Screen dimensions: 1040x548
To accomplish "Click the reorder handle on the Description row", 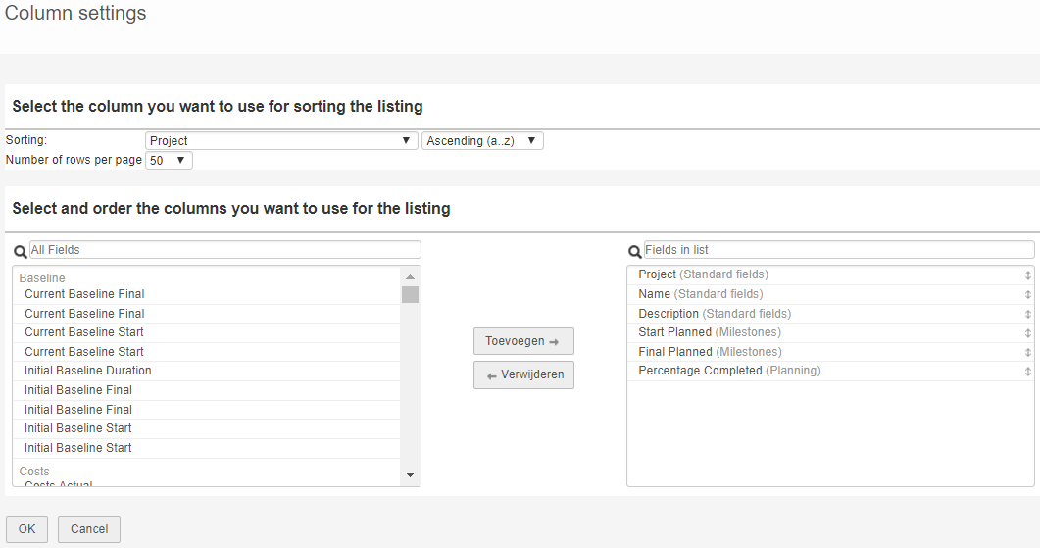I will click(x=1027, y=314).
